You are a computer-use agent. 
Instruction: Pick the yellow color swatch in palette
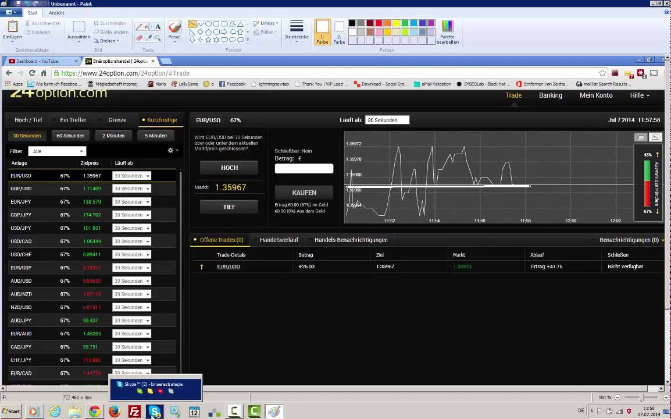(397, 23)
